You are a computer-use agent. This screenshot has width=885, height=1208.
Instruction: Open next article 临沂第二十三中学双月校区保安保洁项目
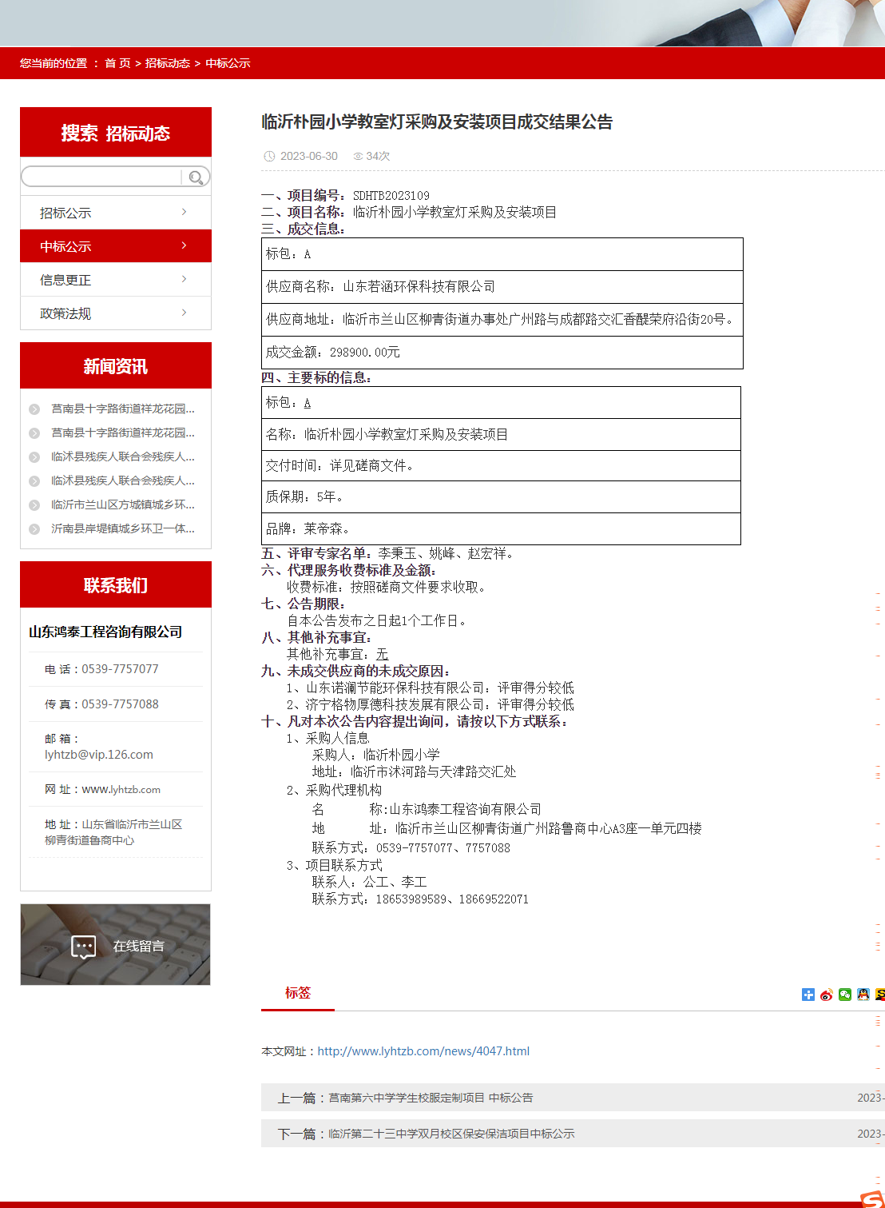tap(451, 1134)
